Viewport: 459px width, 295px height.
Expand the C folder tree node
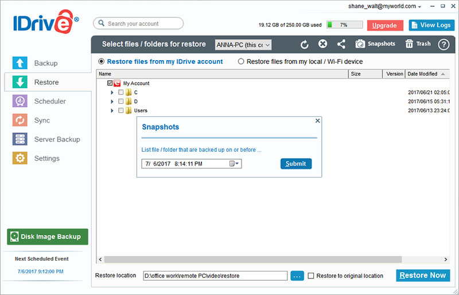[112, 92]
